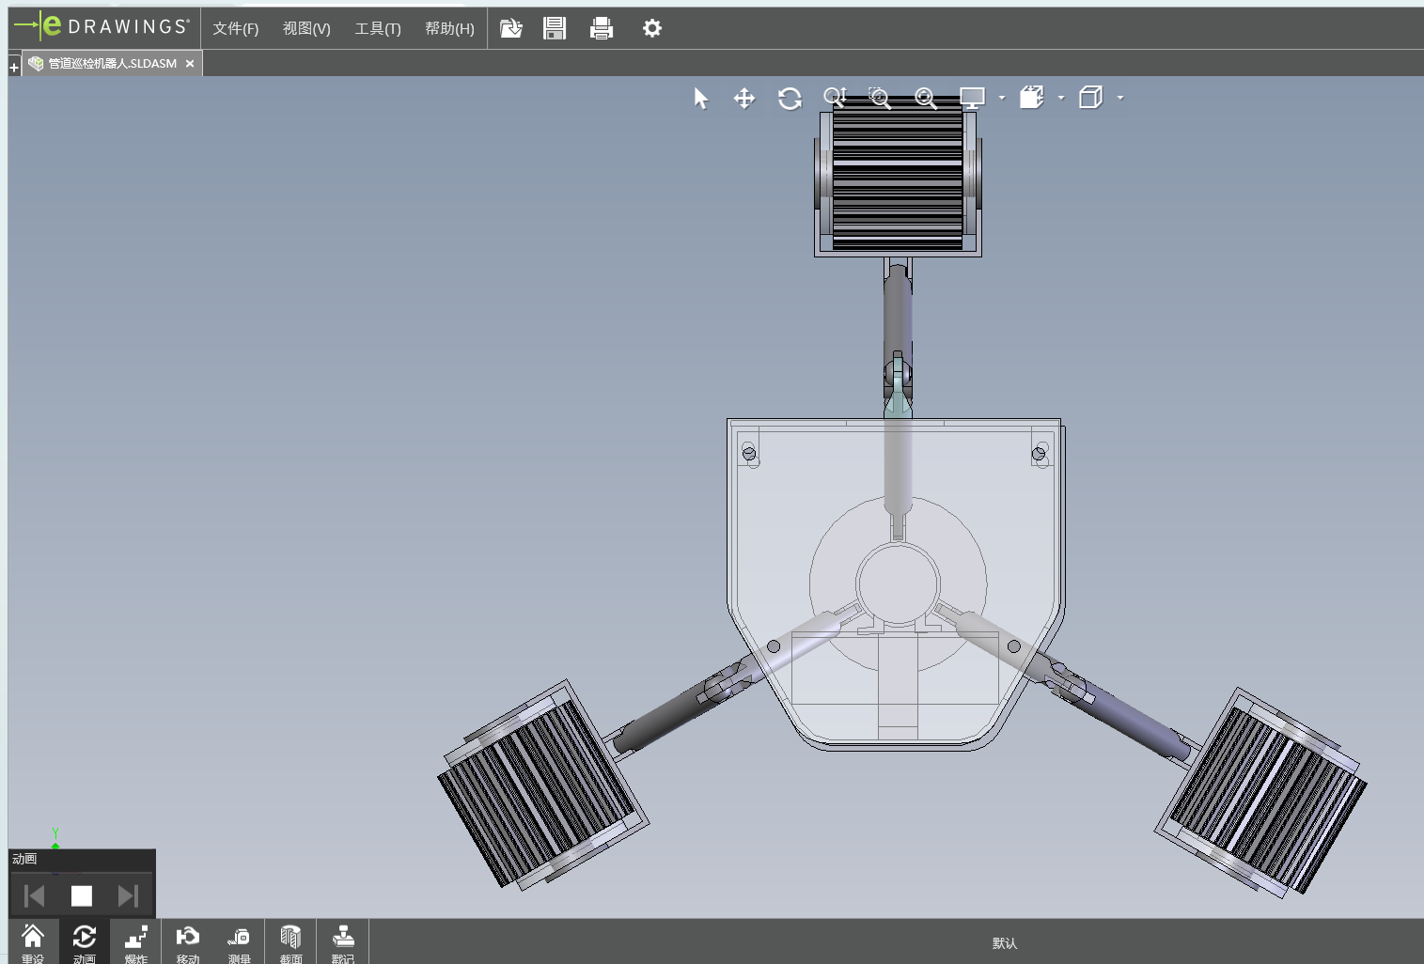Activate the Pan (move view) tool
Image resolution: width=1424 pixels, height=964 pixels.
point(744,99)
